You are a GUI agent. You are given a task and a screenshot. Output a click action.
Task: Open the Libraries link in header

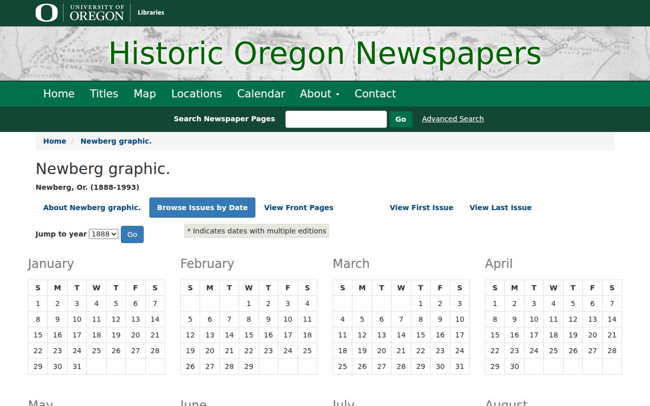(x=151, y=13)
